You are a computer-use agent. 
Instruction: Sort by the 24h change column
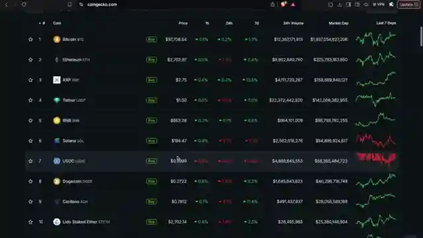(229, 23)
